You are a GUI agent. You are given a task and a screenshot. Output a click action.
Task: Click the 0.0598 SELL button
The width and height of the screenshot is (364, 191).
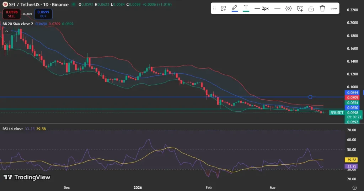[x=12, y=14]
